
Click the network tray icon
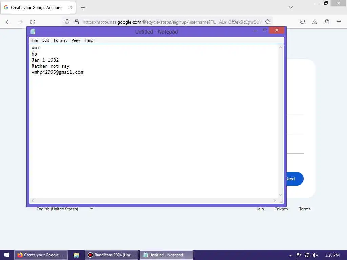coord(307,255)
